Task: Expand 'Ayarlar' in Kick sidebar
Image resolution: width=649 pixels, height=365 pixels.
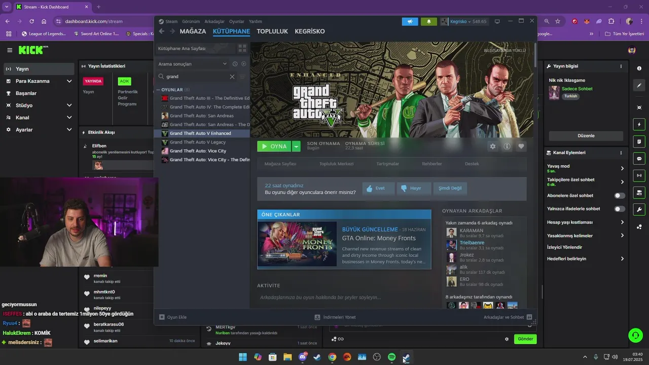Action: point(69,130)
